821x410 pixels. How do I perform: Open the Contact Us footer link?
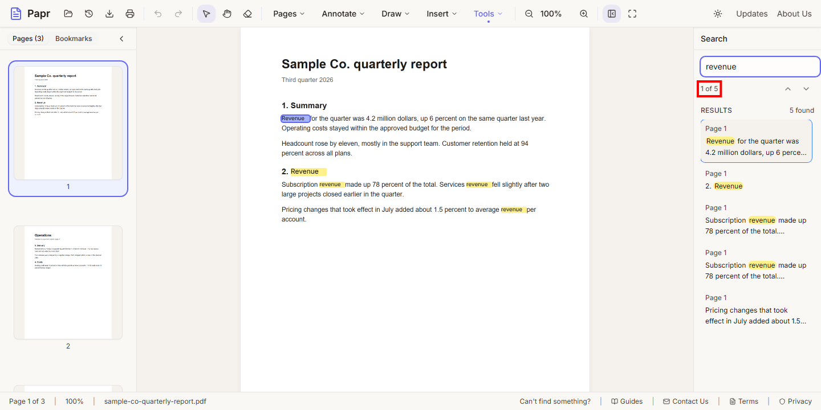(x=685, y=401)
